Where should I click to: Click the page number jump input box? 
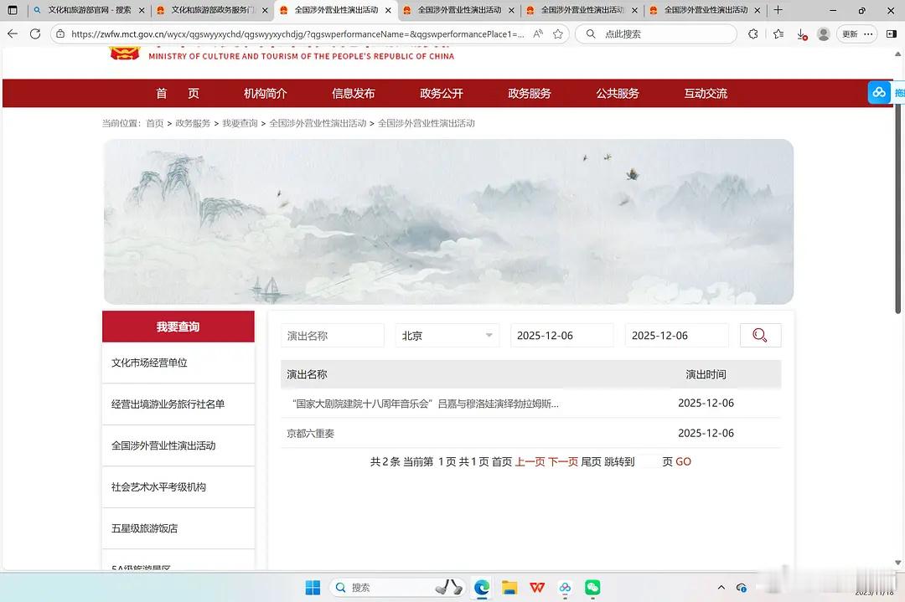pos(648,462)
